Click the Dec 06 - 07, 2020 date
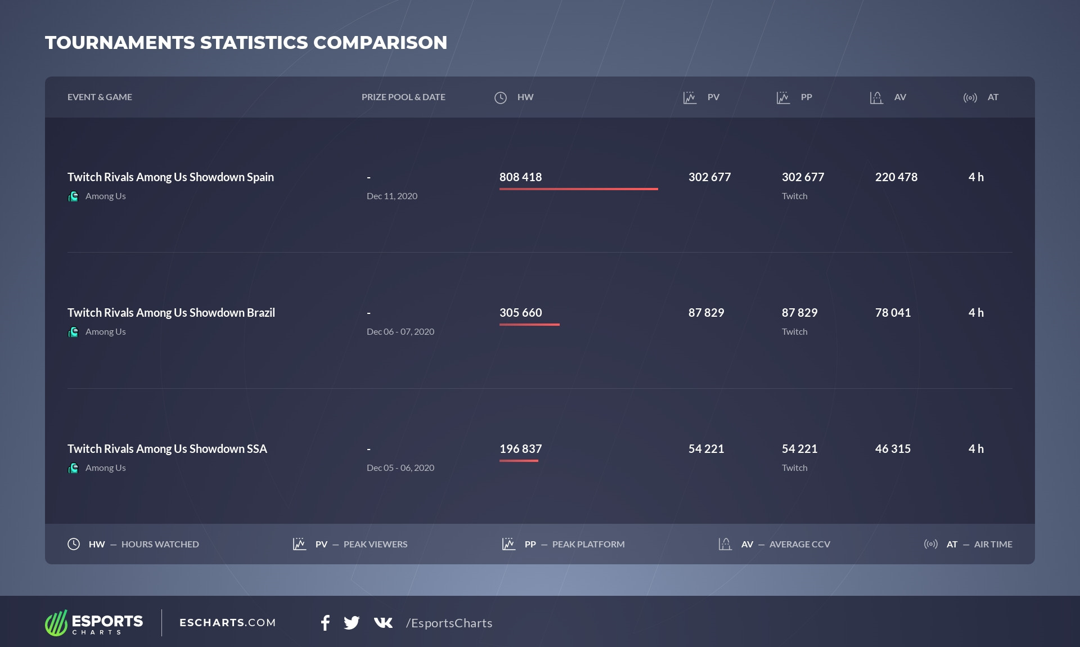This screenshot has width=1080, height=647. point(400,332)
